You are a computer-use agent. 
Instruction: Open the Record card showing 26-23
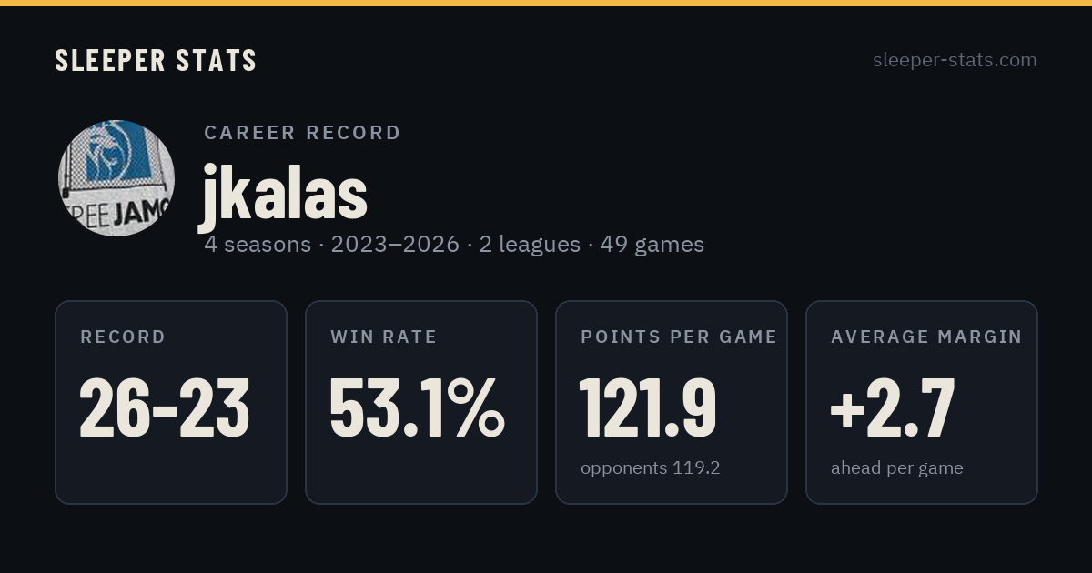coord(171,402)
